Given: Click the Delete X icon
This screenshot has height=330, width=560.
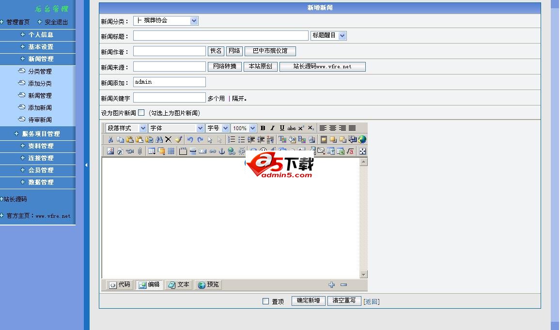Looking at the screenshot, I should pyautogui.click(x=168, y=139).
